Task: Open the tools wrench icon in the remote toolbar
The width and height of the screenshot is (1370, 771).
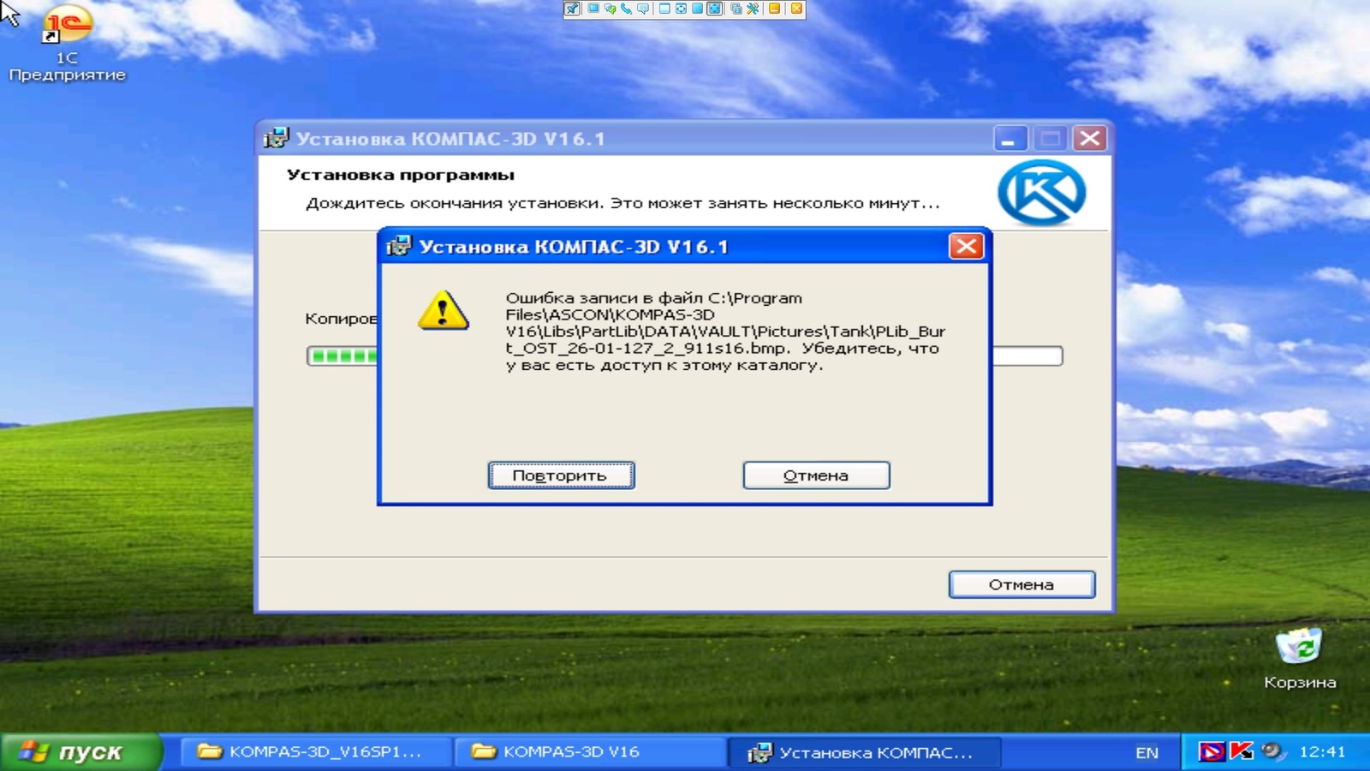Action: pos(753,9)
